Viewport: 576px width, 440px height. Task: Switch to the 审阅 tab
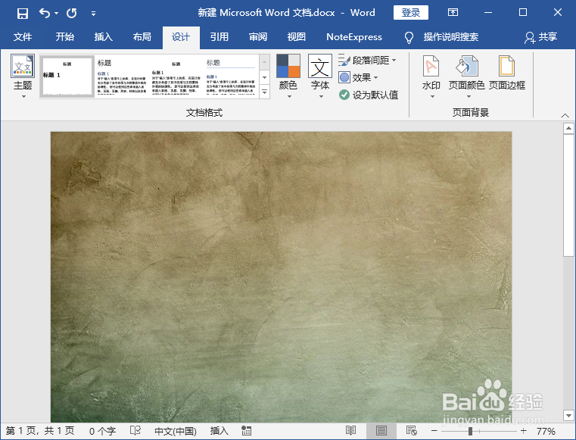tap(258, 37)
